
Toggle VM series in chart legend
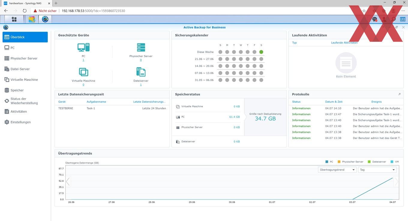(x=395, y=162)
